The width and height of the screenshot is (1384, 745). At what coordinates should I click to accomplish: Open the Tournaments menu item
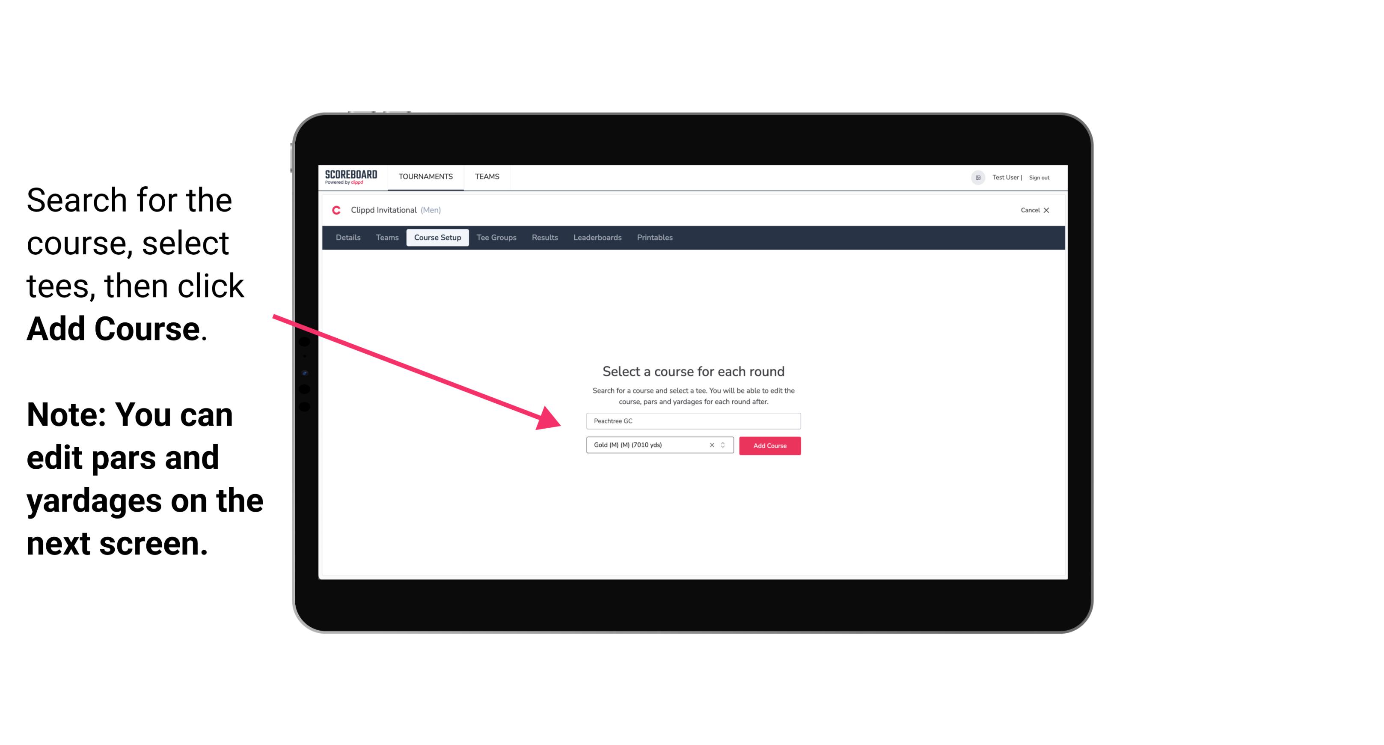point(425,176)
